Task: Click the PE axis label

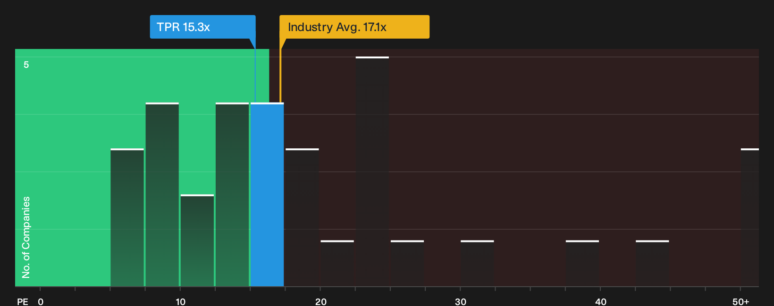Action: [22, 301]
